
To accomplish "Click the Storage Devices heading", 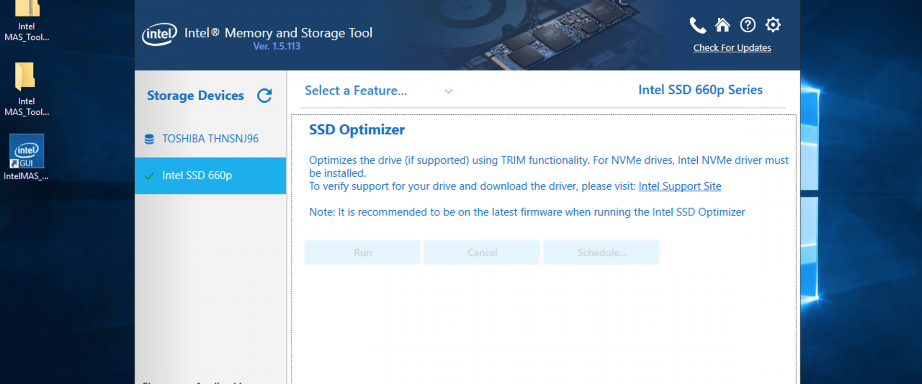I will [x=195, y=96].
